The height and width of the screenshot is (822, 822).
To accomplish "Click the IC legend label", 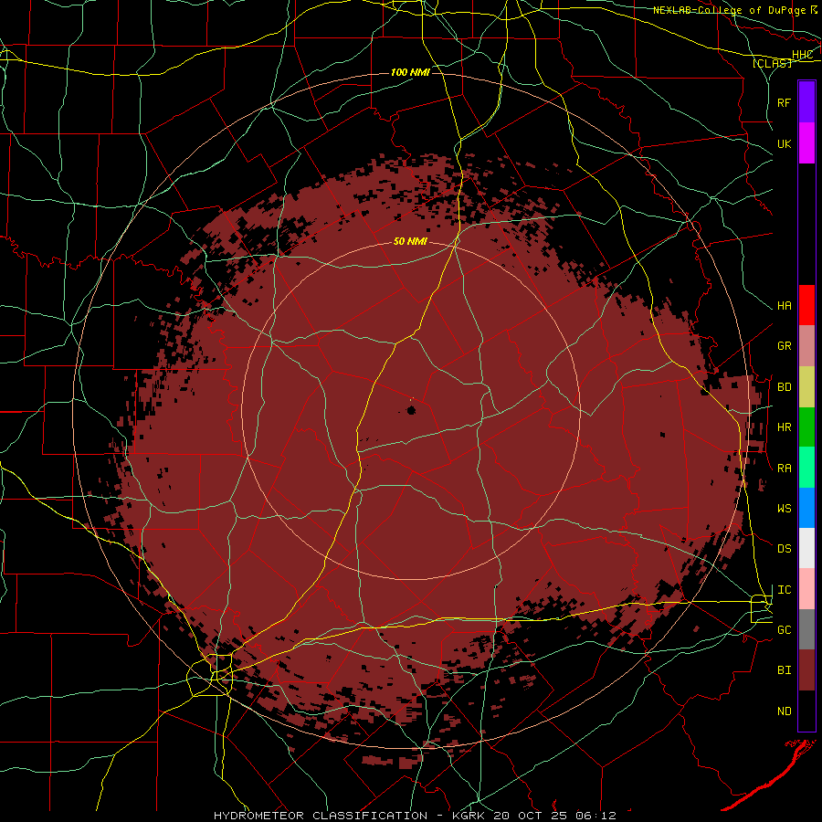I will [x=785, y=590].
